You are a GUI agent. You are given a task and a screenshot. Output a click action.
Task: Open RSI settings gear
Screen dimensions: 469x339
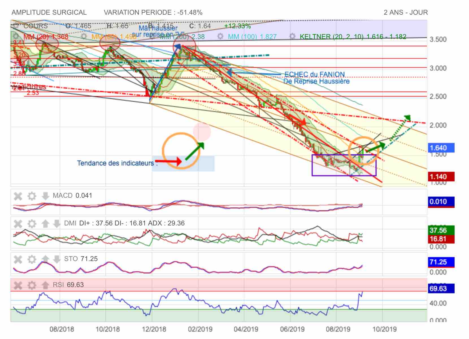tap(32, 285)
